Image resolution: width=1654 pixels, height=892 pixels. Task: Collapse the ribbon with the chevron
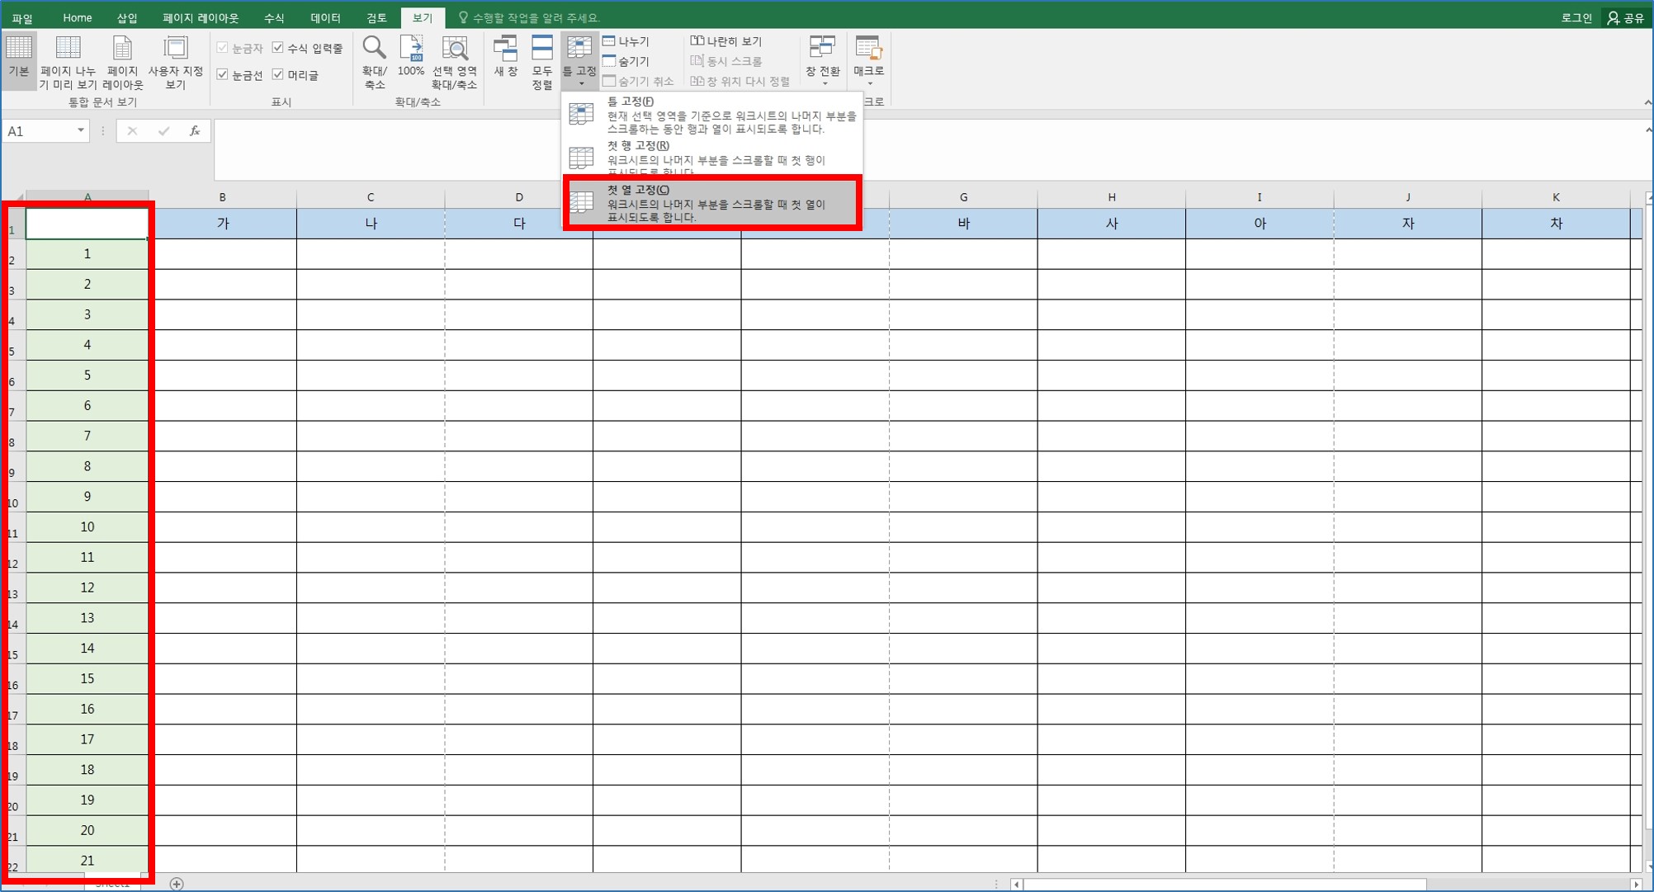[x=1647, y=102]
